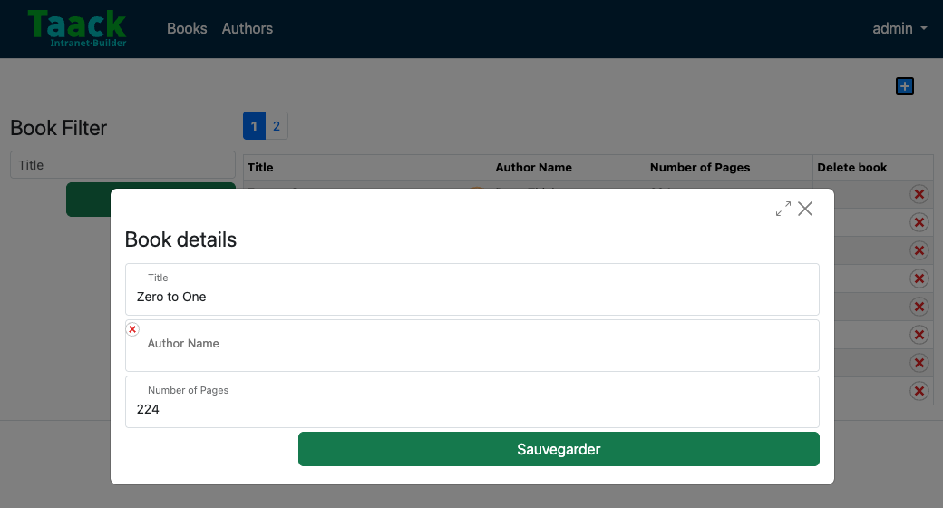943x508 pixels.
Task: Click the Author Name field
Action: pos(472,346)
